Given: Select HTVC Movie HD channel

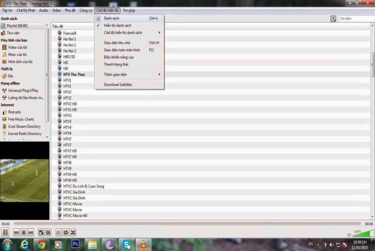Looking at the screenshot, I should coord(75,215).
